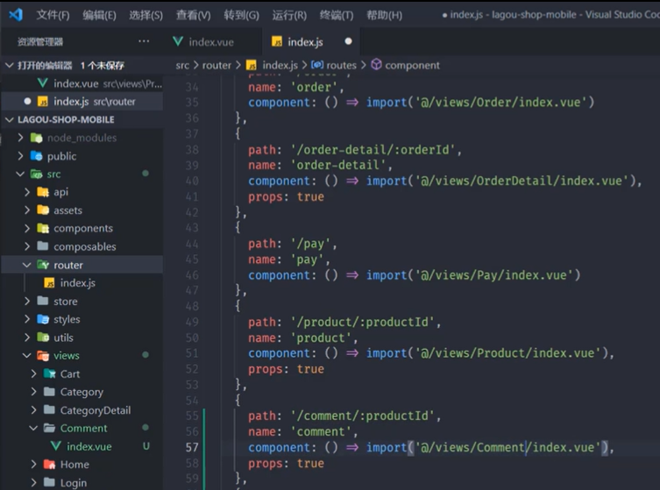Viewport: 660px width, 490px height.
Task: Expand the utils folder chevron
Action: (x=27, y=337)
